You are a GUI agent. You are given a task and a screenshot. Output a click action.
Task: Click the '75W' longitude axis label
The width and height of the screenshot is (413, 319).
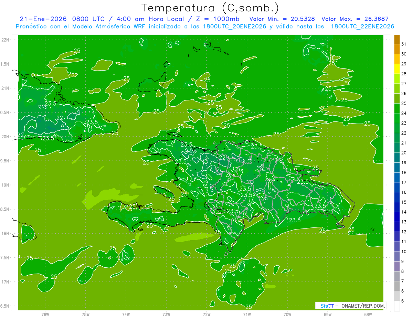(x=86, y=314)
